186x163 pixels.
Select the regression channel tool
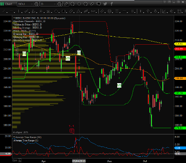[86, 11]
